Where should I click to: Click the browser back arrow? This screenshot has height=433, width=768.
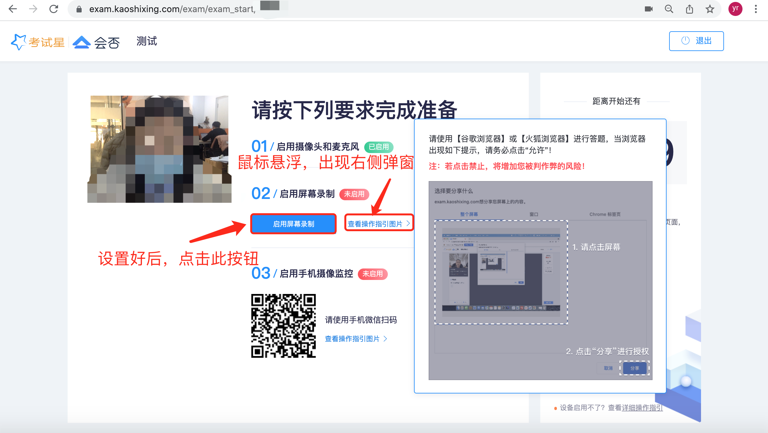point(13,9)
